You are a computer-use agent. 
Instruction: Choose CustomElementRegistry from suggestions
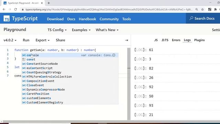pos(70,103)
